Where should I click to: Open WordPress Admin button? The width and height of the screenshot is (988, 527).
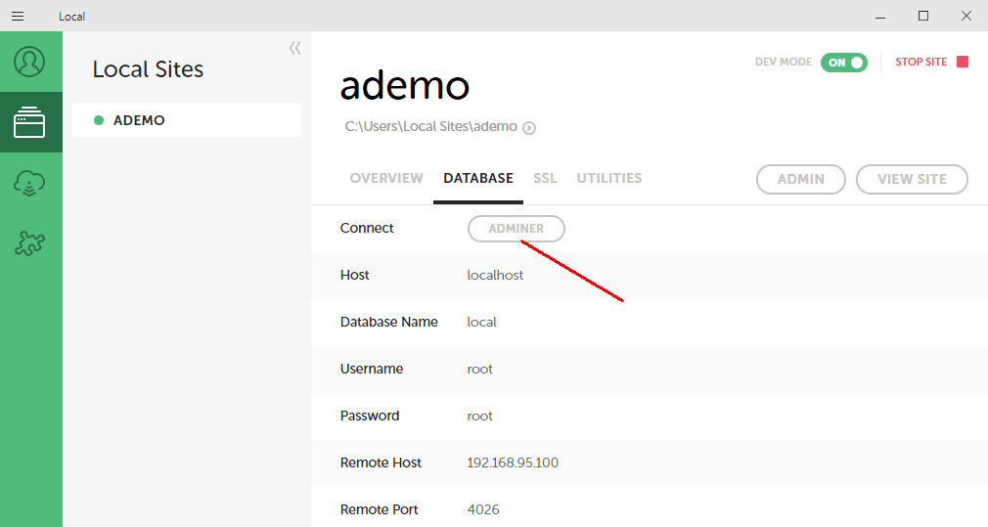pyautogui.click(x=801, y=180)
